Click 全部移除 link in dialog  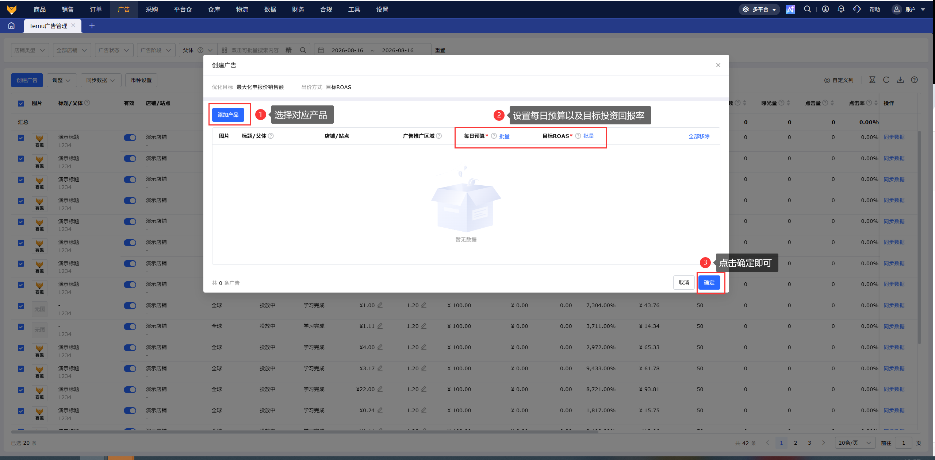pyautogui.click(x=699, y=136)
